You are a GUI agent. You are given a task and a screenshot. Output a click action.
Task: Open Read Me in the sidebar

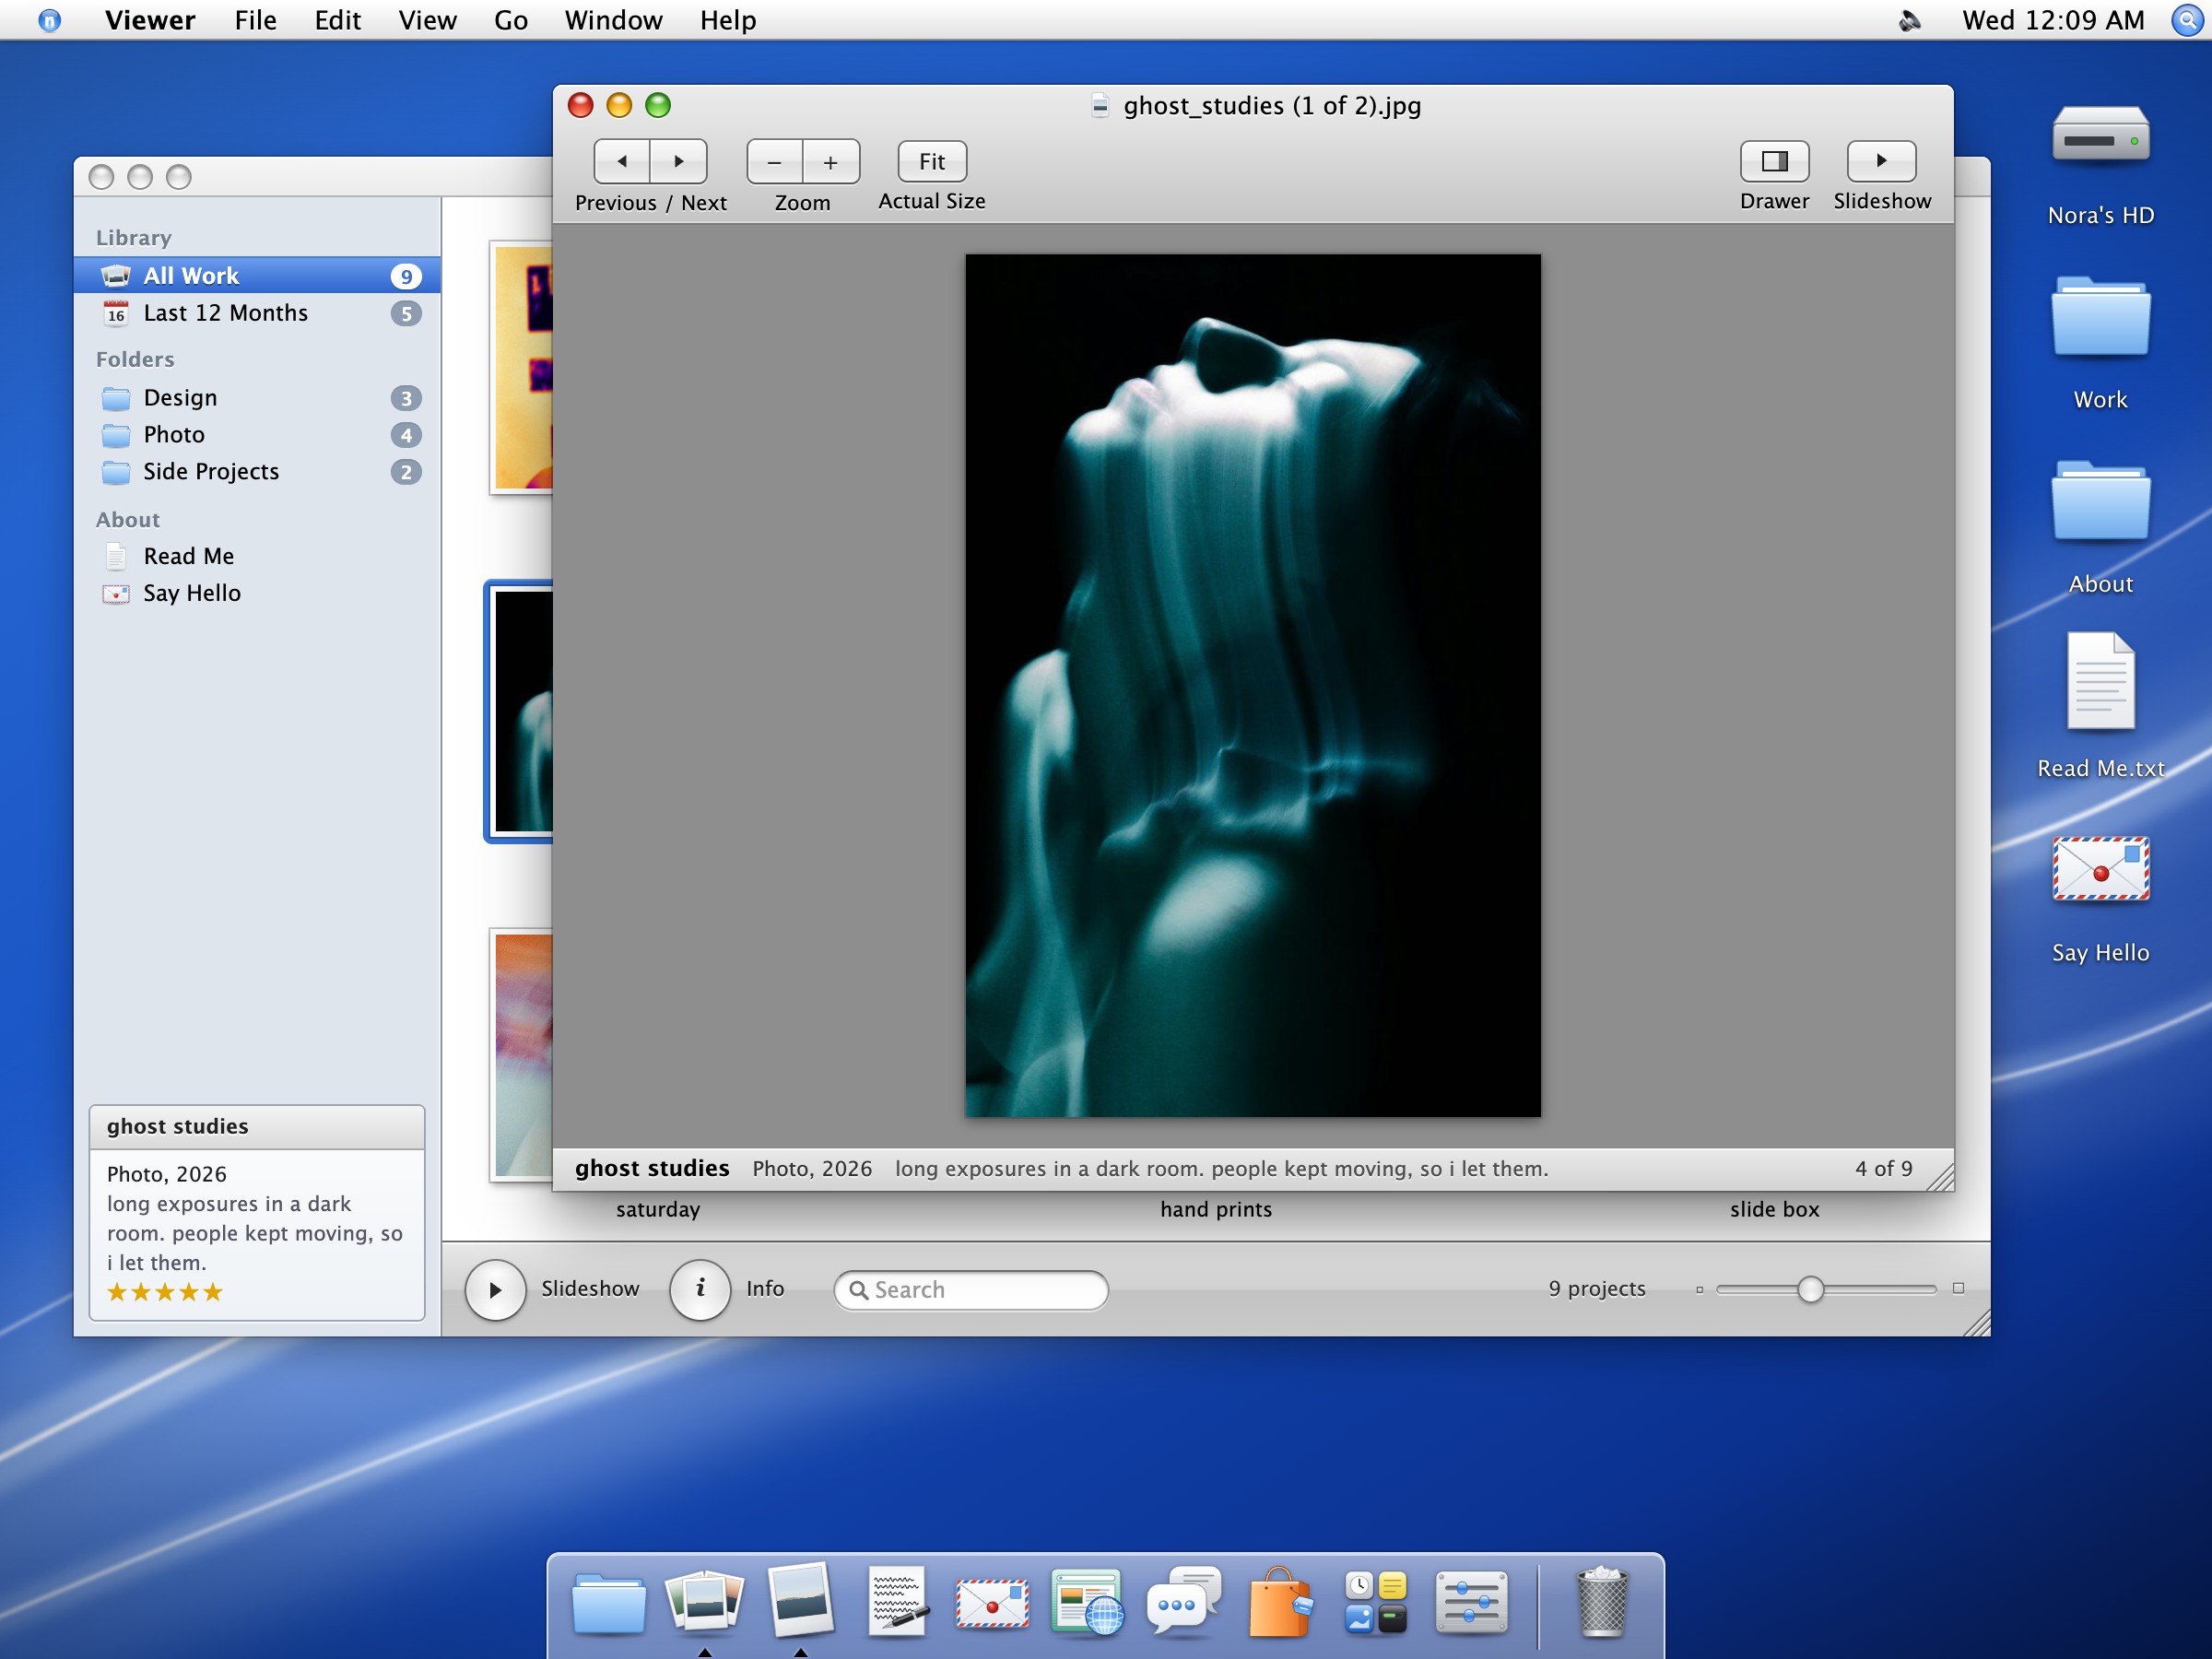257,556
